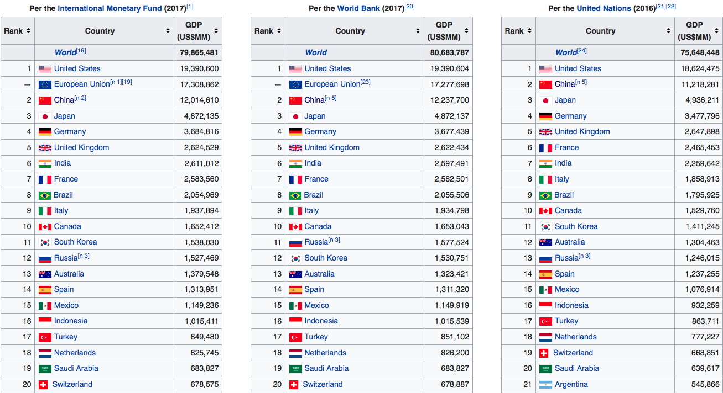723x393 pixels.
Task: Sort United Nations table by Country arrows
Action: tap(669, 31)
